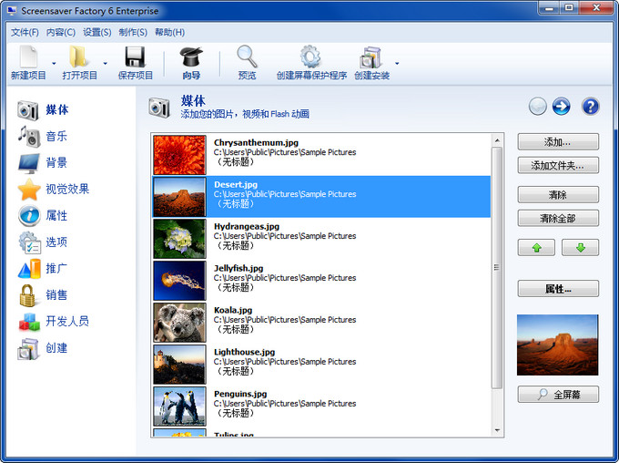Open the 帮助(H) menu
Screen dimensions: 619x463
pos(169,33)
